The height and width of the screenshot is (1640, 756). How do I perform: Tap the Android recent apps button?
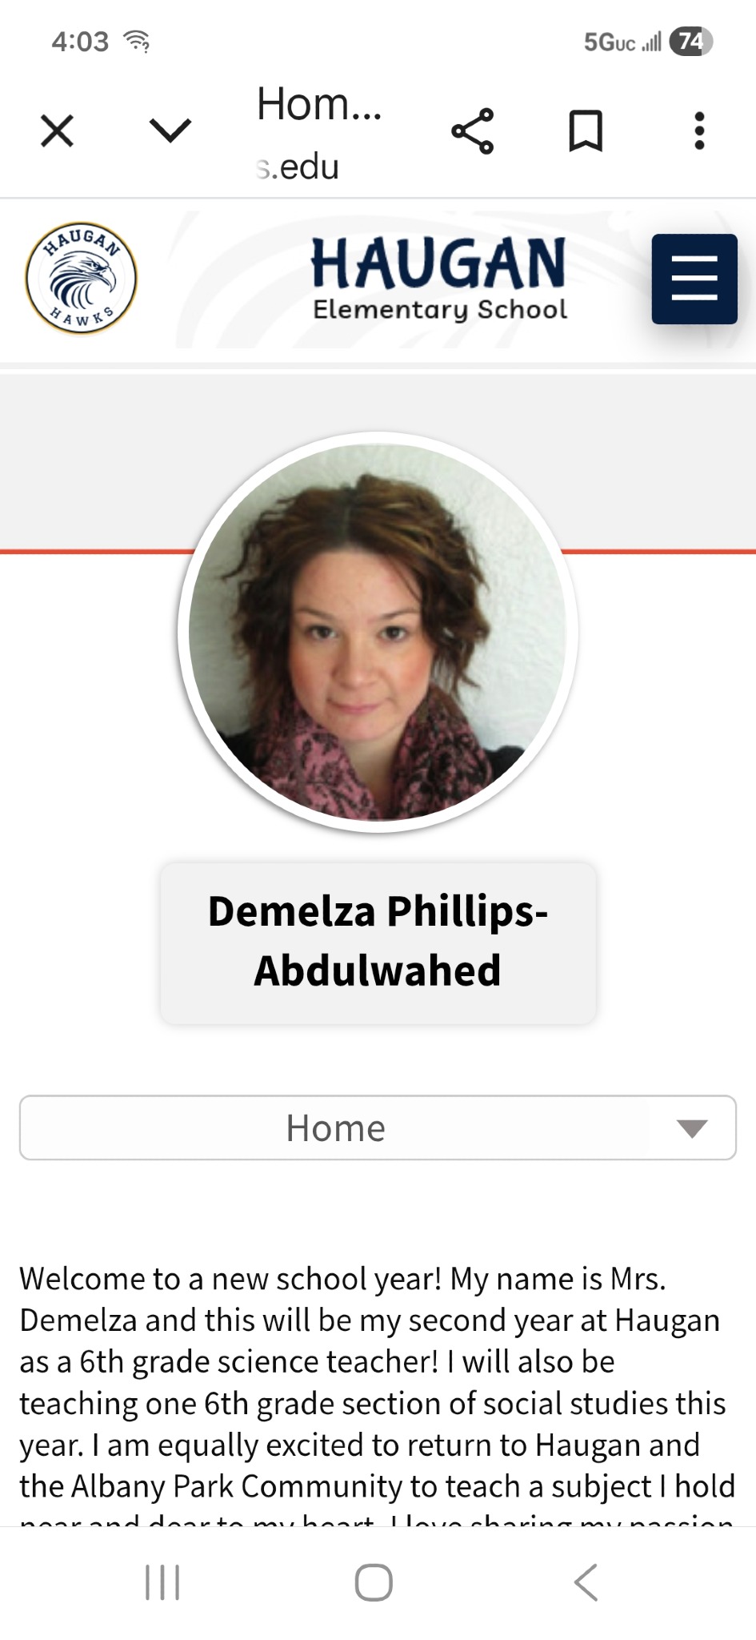coord(162,1582)
